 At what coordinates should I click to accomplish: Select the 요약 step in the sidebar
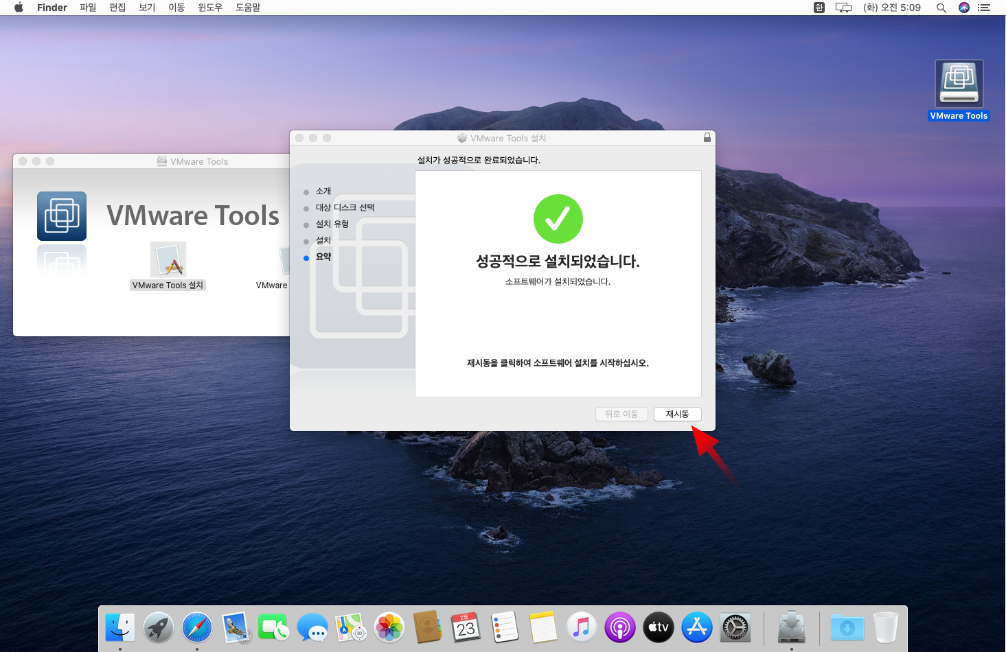(x=323, y=257)
